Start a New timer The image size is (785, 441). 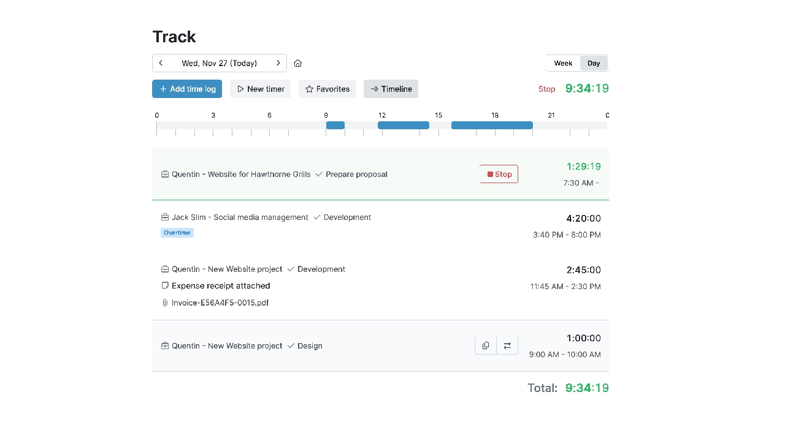pyautogui.click(x=260, y=89)
